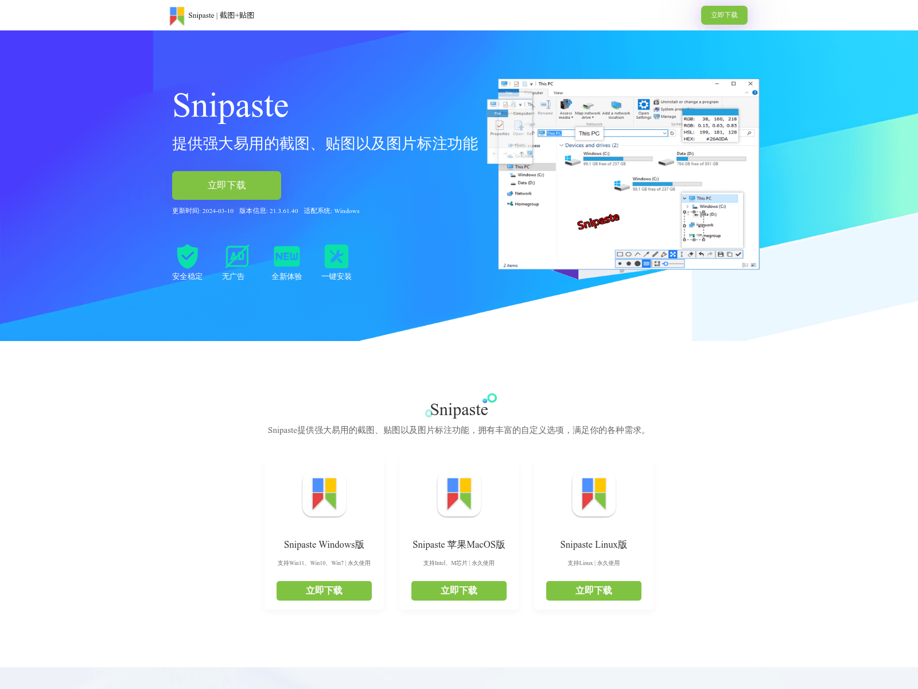Open the Snipaste product screenshot image

[x=623, y=179]
